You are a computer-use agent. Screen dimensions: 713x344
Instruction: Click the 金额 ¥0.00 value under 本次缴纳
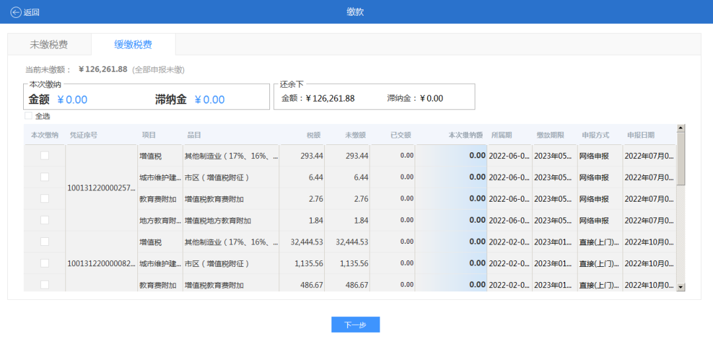coord(73,100)
